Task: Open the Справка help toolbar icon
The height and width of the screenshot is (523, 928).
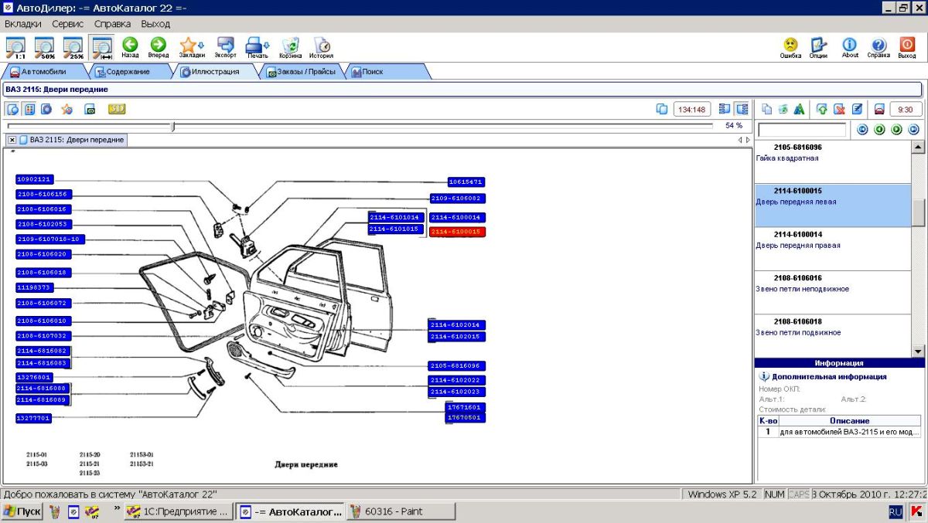Action: click(x=879, y=47)
